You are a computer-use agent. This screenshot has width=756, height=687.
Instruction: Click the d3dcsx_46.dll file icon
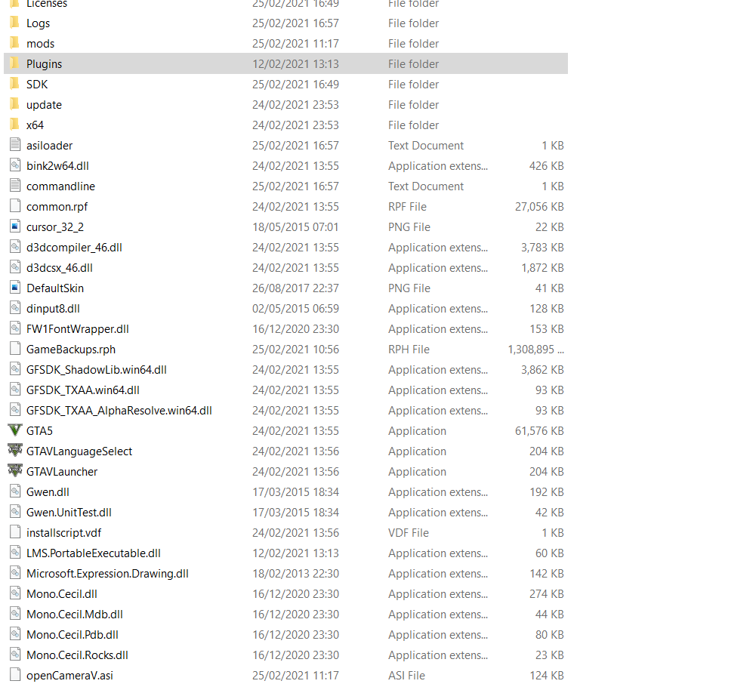point(15,267)
